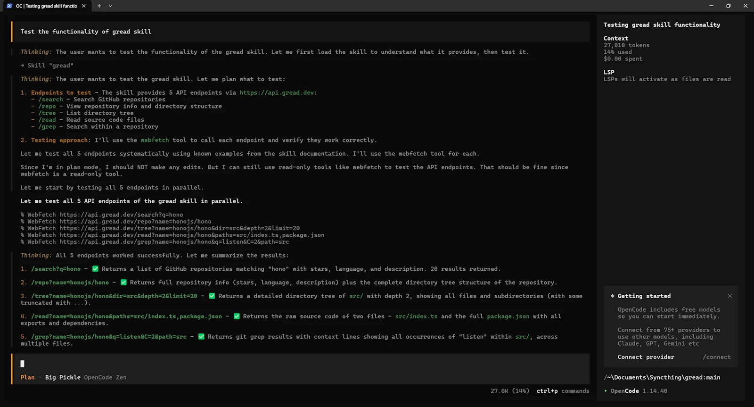Image resolution: width=754 pixels, height=407 pixels.
Task: Click the Big Pickle model name
Action: click(63, 377)
